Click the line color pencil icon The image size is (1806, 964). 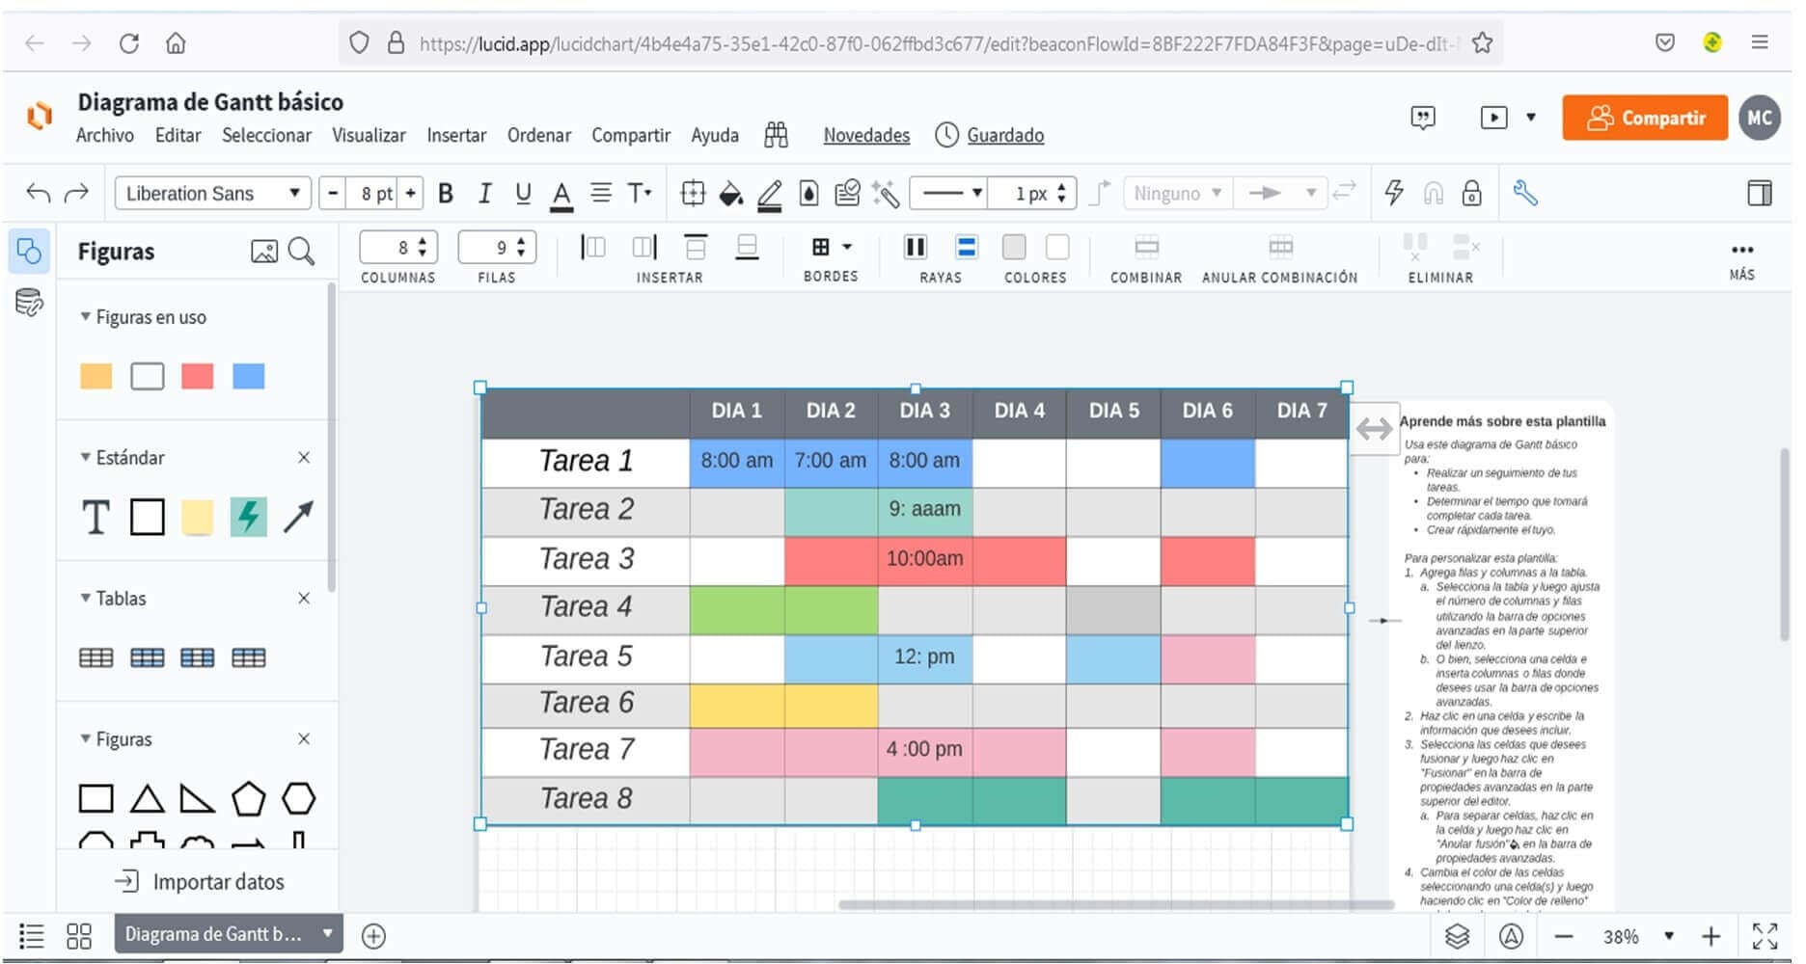(x=769, y=194)
